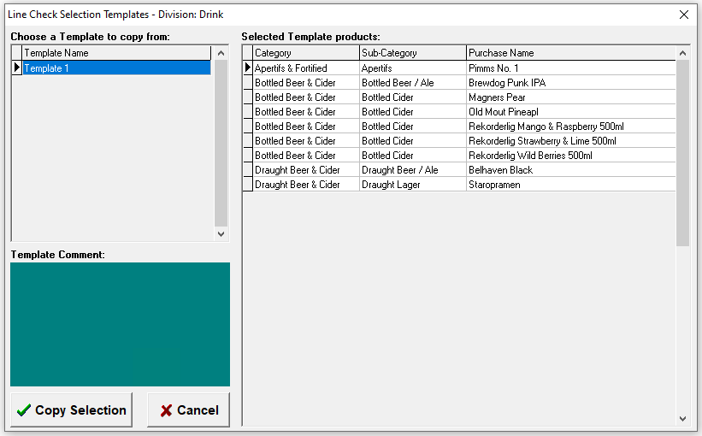Close the Line Check Selection Templates dialog
This screenshot has height=436, width=702.
683,15
